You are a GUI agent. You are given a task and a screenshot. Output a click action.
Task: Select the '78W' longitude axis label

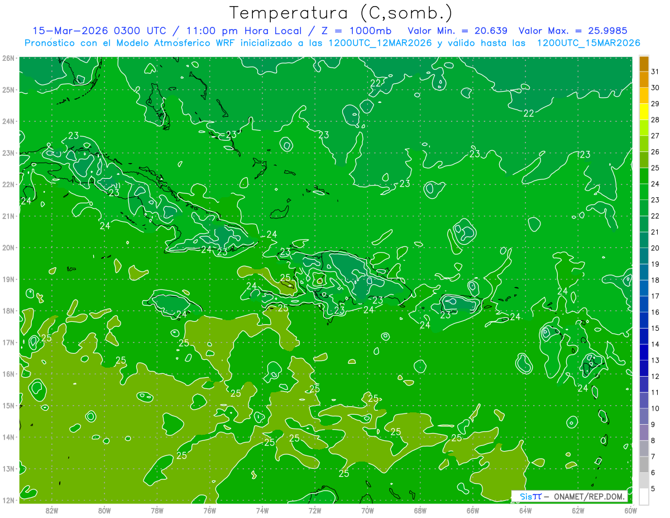coord(157,510)
